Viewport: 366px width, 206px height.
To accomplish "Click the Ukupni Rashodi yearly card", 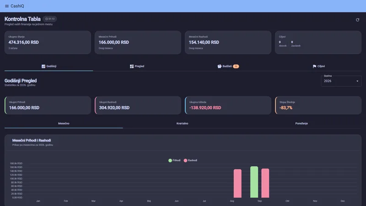I will click(138, 105).
